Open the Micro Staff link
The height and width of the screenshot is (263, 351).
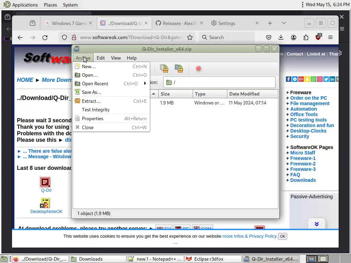(302, 153)
